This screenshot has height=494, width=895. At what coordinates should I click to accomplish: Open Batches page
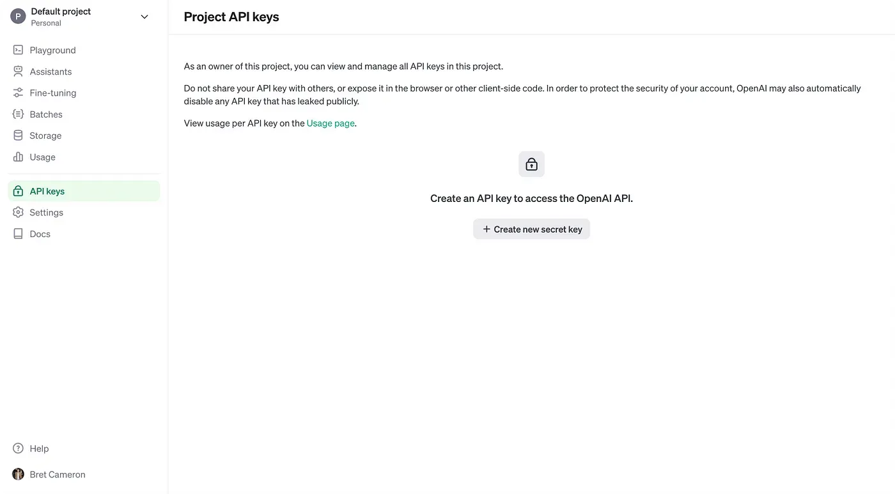pyautogui.click(x=84, y=114)
